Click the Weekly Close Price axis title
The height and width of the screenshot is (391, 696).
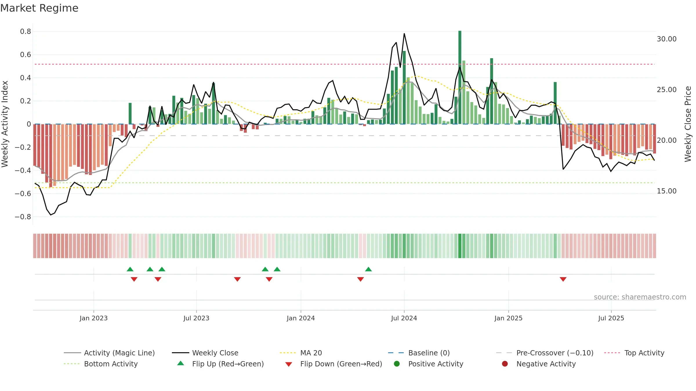tap(688, 124)
